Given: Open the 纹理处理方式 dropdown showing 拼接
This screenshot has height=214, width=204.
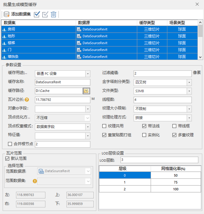Looking at the screenshot, I should point(189,118).
